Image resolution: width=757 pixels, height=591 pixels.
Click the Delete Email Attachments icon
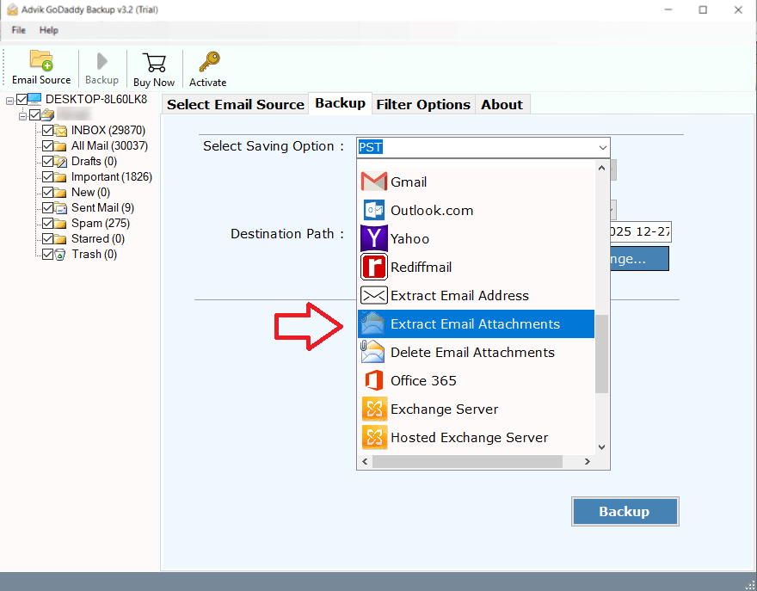point(372,352)
